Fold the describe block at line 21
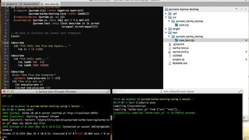This screenshot has height=140, width=249. click(8, 72)
